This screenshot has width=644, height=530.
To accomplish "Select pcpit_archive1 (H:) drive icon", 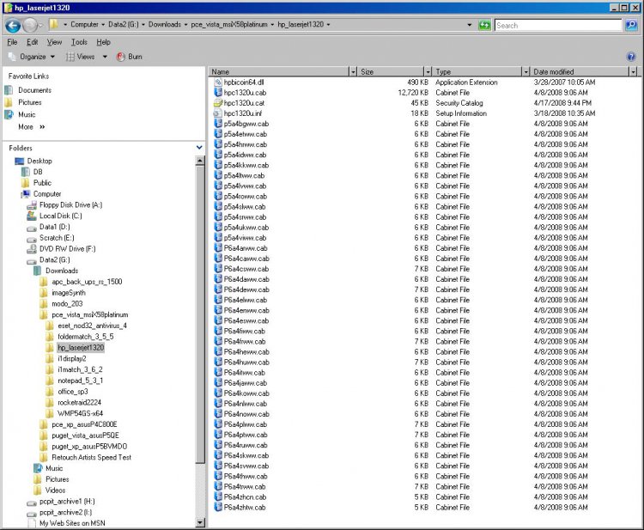I will pyautogui.click(x=32, y=502).
